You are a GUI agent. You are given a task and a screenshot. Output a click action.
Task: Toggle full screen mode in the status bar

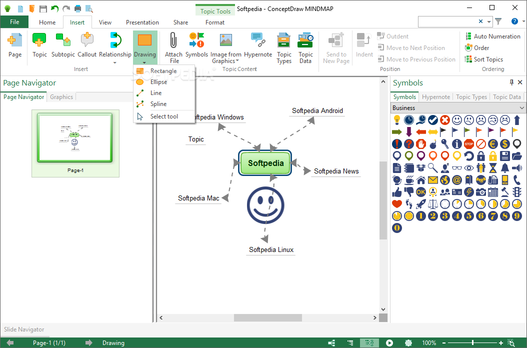point(408,343)
